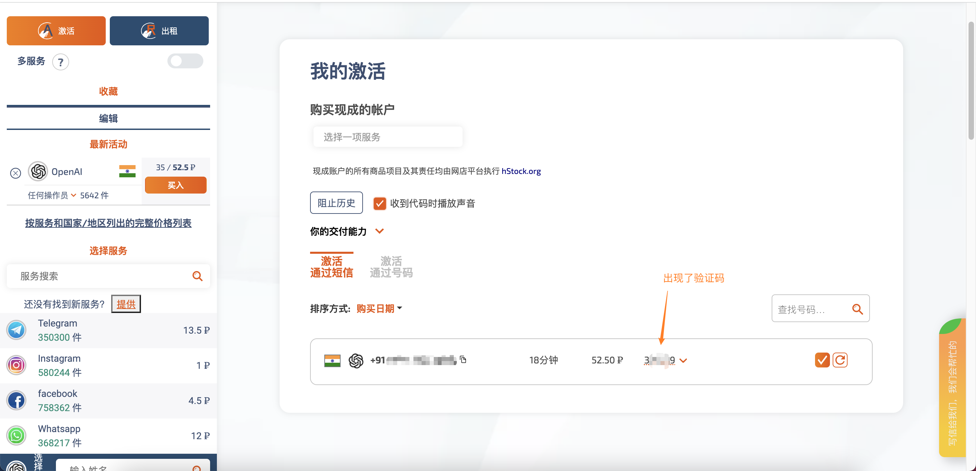Switch to the 出租 rent tab
The image size is (976, 471).
(x=159, y=31)
